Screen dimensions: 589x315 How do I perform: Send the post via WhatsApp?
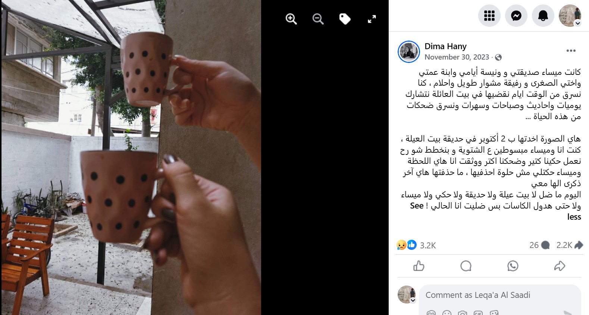coord(513,266)
